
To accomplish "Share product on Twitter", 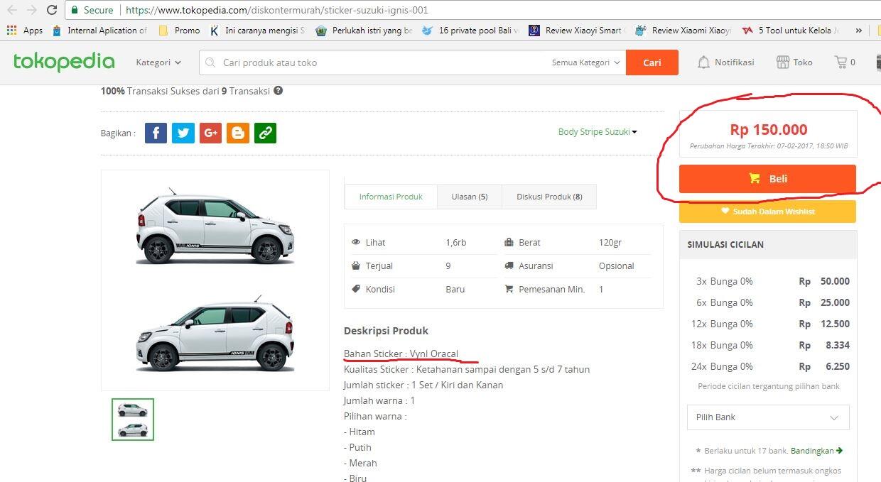I will [183, 133].
